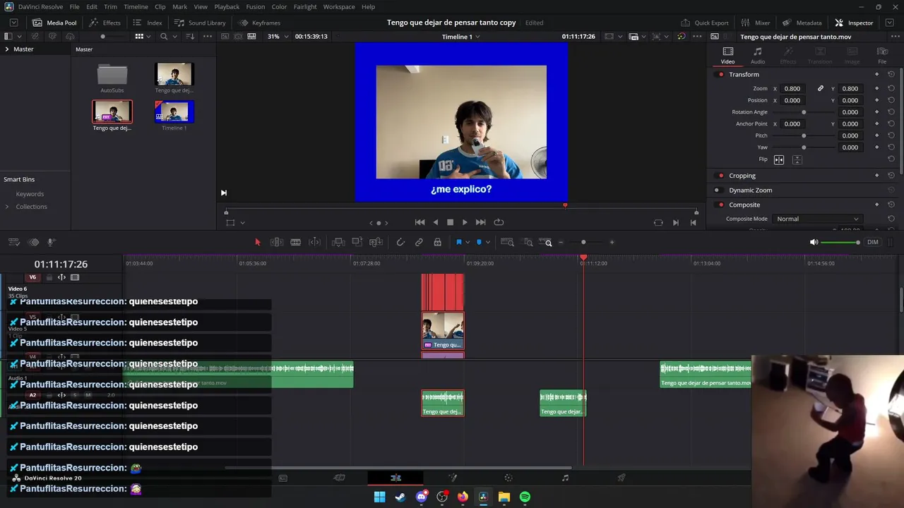This screenshot has height=508, width=904.
Task: Click the Full Extent Zoom icon
Action: 507,242
